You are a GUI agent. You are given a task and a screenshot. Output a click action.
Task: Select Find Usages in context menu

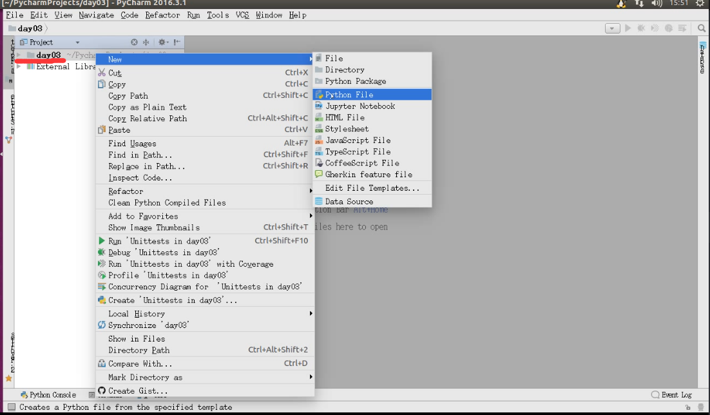point(205,143)
